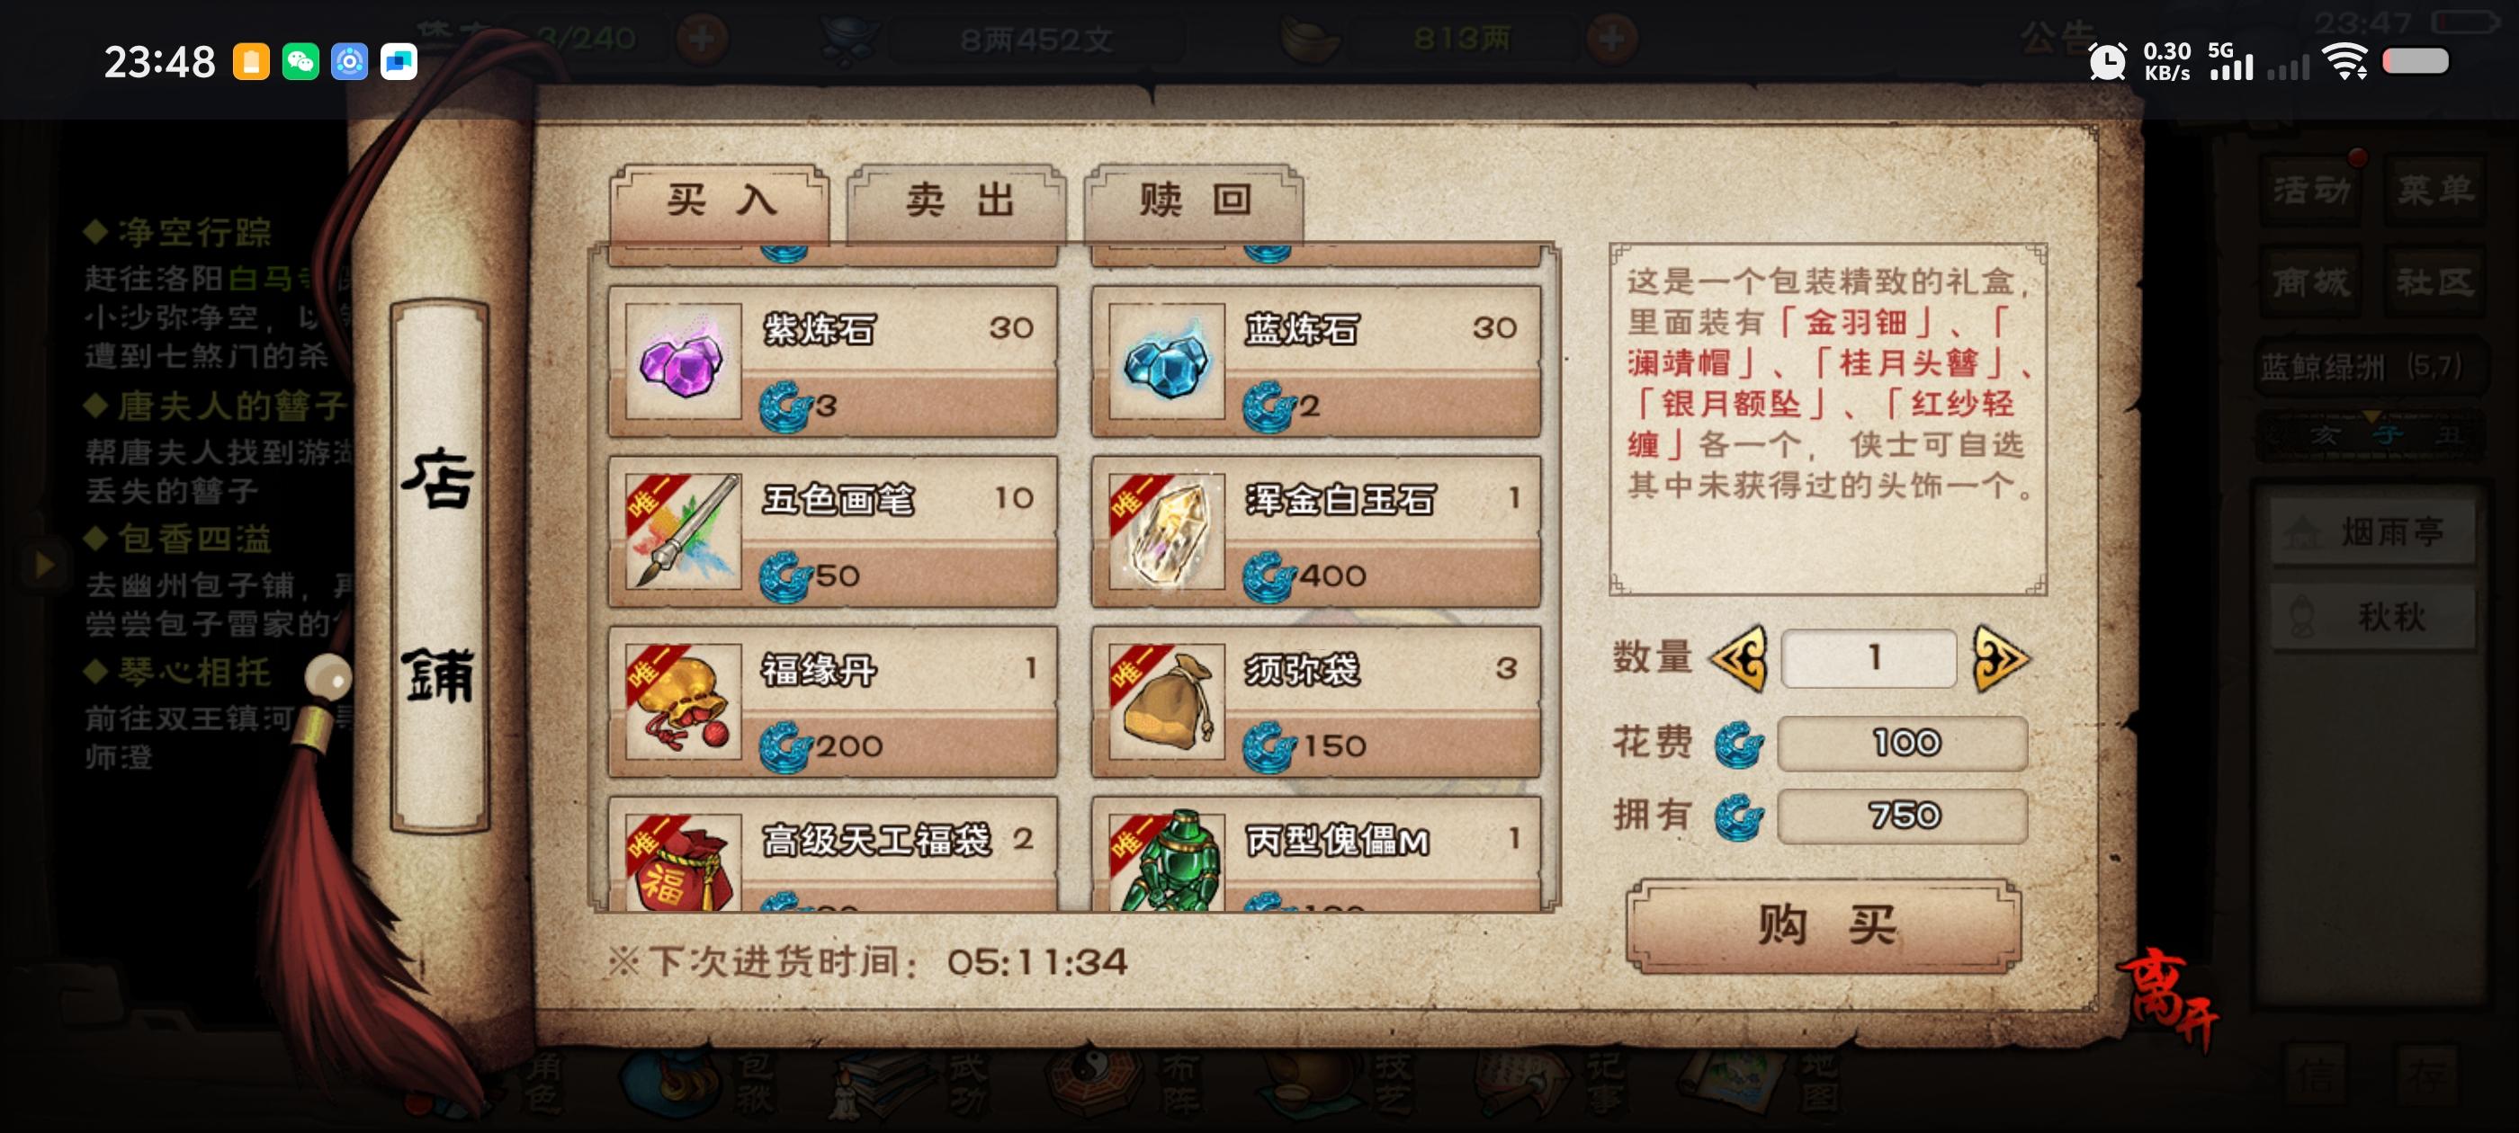The width and height of the screenshot is (2519, 1133).
Task: Open the WeChat notification icon in status bar
Action: (300, 61)
